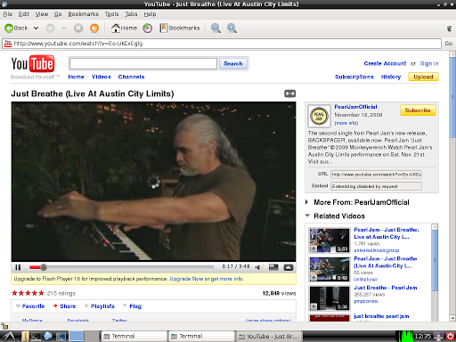The height and width of the screenshot is (342, 456).
Task: Switch to first Terminal taskbar window
Action: (134, 336)
